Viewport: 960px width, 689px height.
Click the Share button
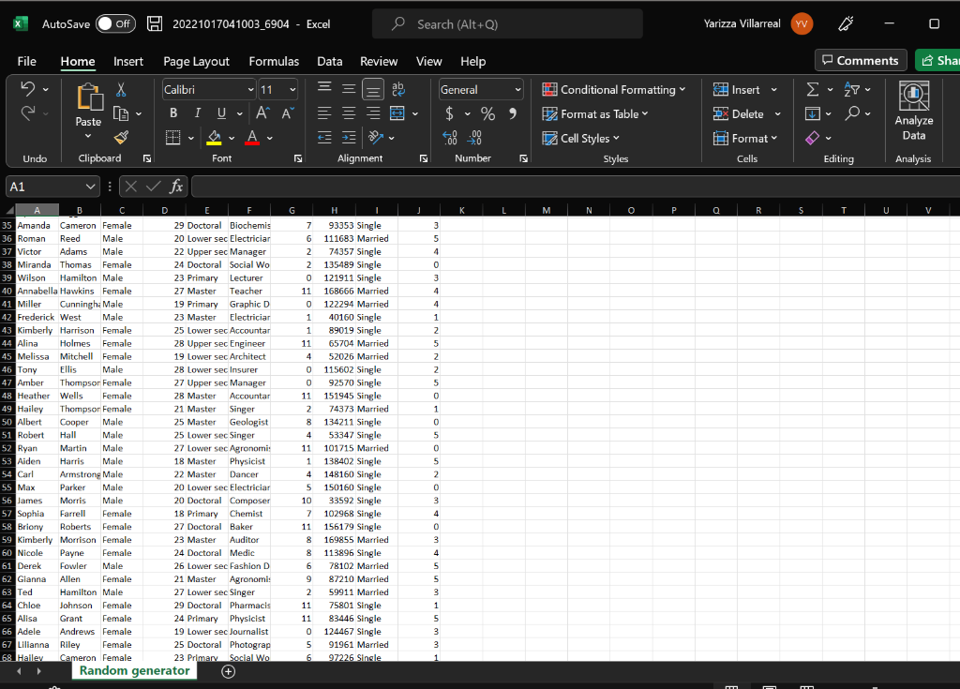[x=937, y=60]
